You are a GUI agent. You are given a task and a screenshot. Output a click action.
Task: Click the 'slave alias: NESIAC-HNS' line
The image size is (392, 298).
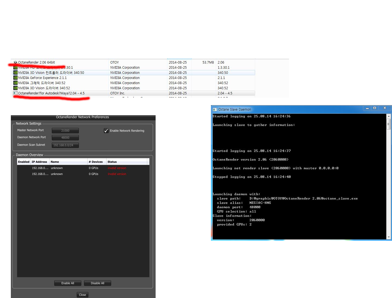point(244,203)
